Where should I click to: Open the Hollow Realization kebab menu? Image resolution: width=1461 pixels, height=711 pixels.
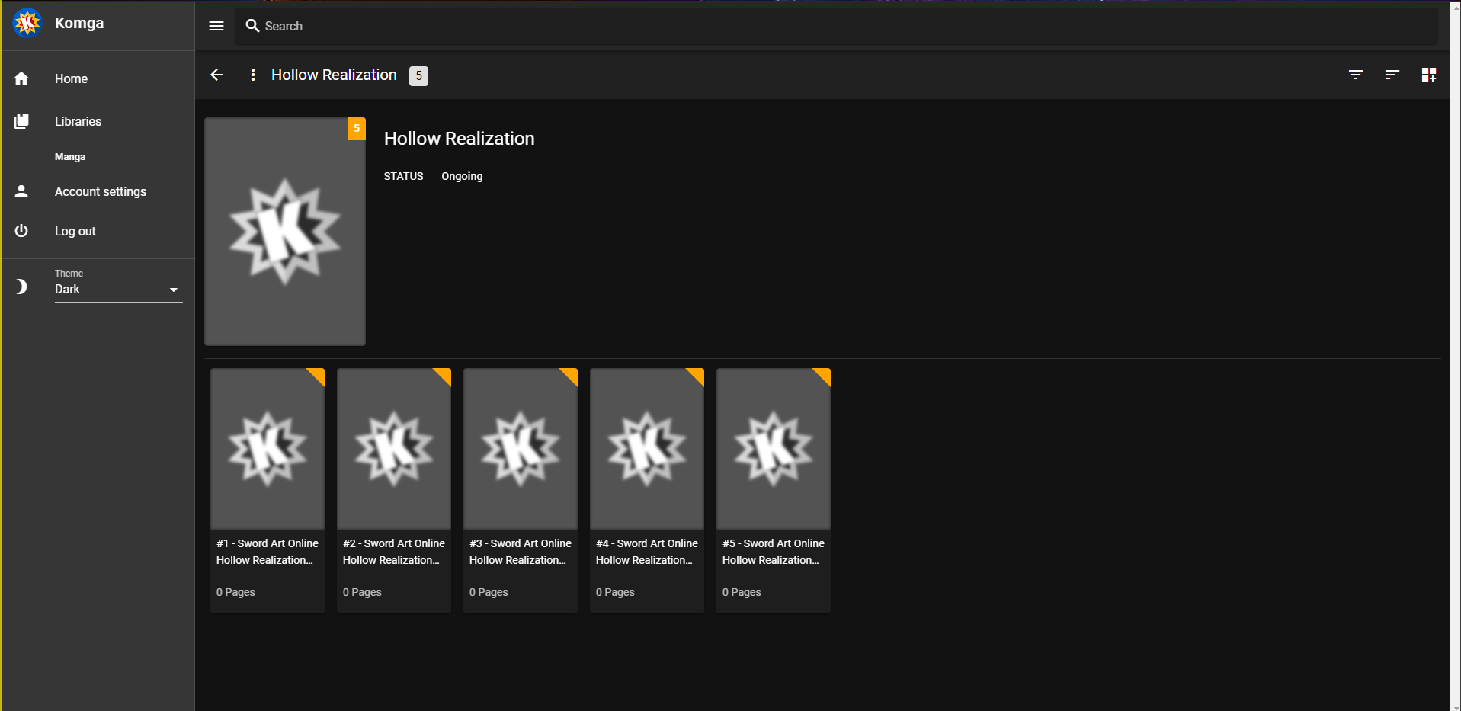coord(252,75)
